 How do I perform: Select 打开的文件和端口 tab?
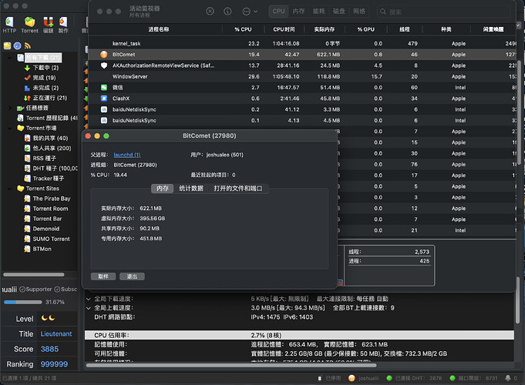[238, 189]
